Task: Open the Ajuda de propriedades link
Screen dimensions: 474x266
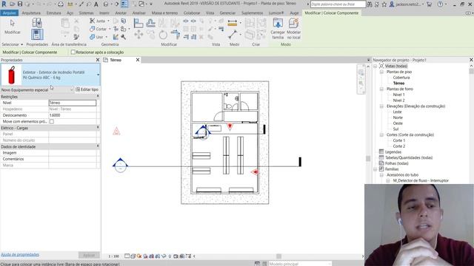Action: [x=20, y=254]
